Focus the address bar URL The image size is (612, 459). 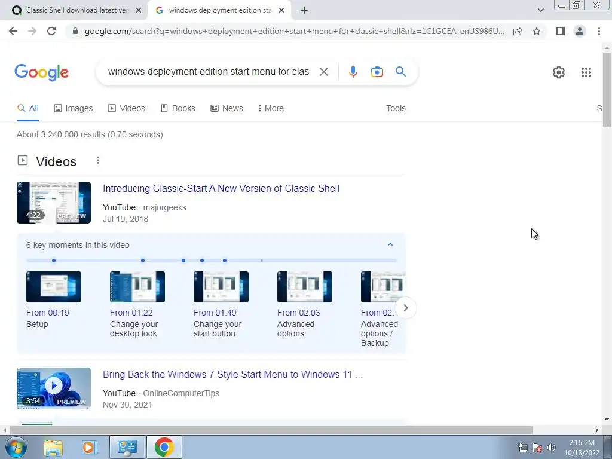(x=294, y=31)
